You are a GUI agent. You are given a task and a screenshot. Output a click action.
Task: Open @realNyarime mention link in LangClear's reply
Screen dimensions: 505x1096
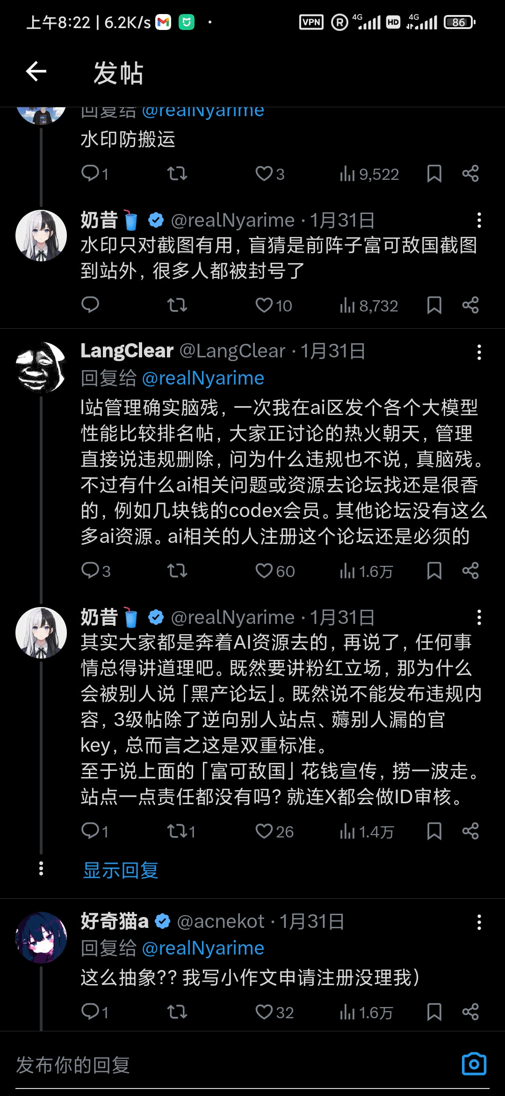pos(202,378)
